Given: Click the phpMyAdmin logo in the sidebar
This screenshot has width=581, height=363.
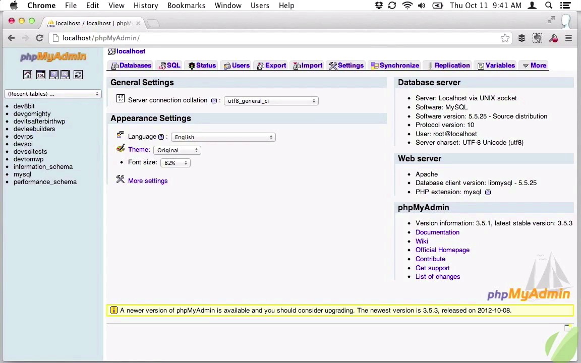Looking at the screenshot, I should click(53, 56).
